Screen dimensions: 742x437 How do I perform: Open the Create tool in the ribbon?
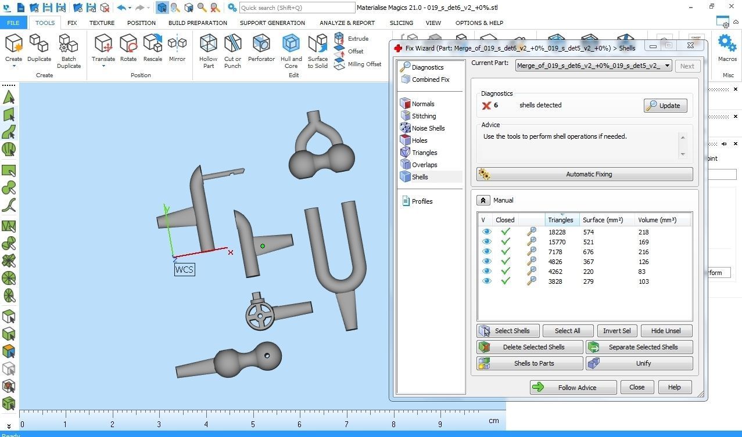[13, 48]
